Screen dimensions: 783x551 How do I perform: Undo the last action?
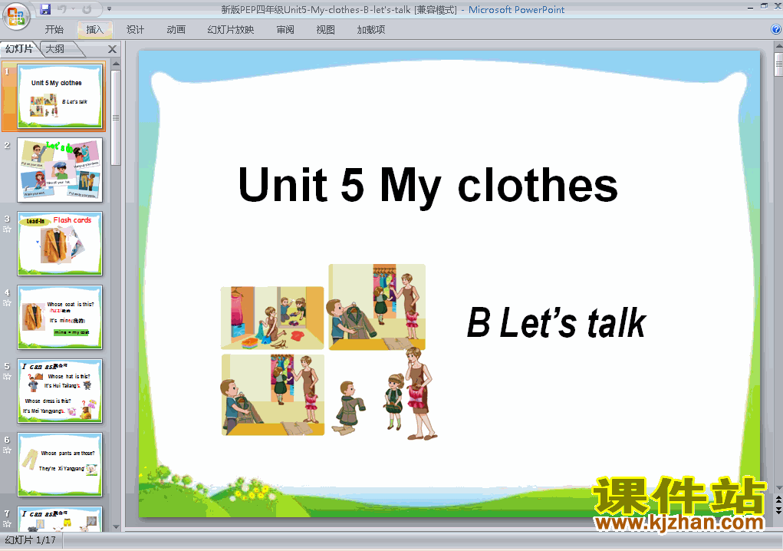point(62,9)
